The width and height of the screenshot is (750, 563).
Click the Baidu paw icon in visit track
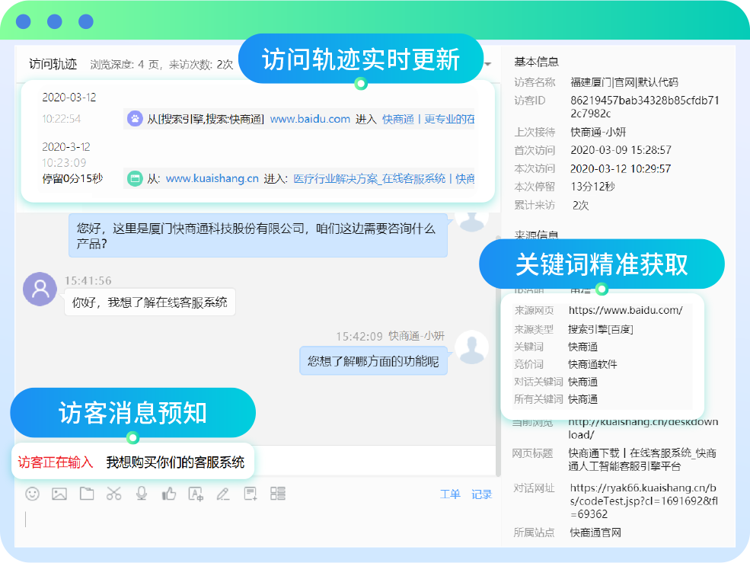(135, 119)
